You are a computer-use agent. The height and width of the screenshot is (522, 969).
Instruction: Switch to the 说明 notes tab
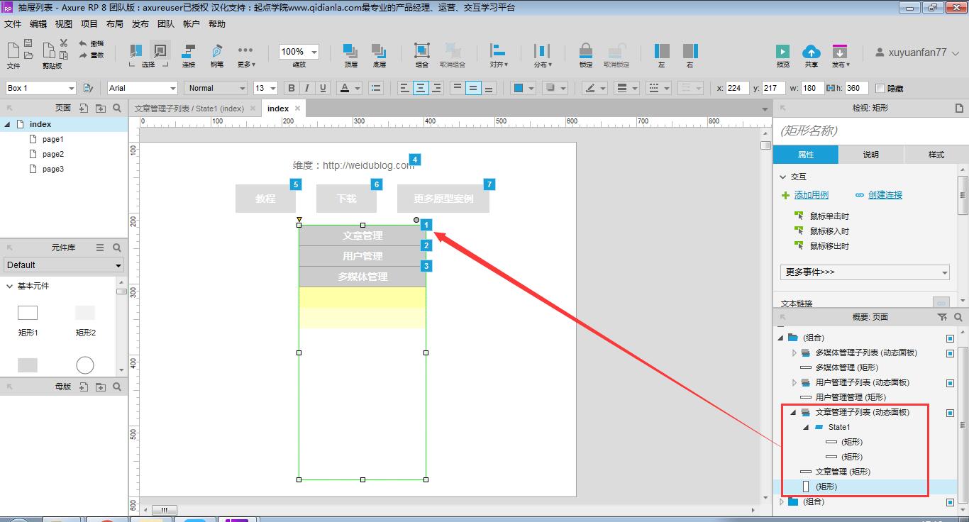[870, 155]
